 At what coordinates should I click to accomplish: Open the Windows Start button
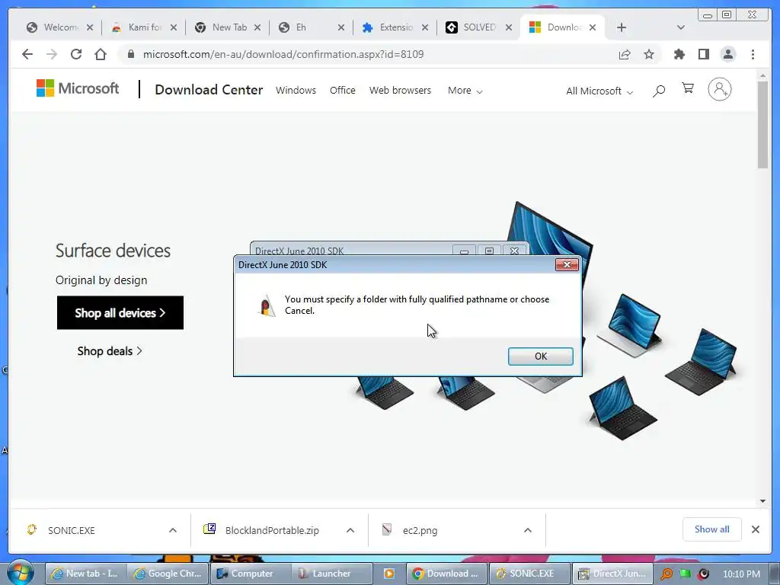click(x=21, y=574)
